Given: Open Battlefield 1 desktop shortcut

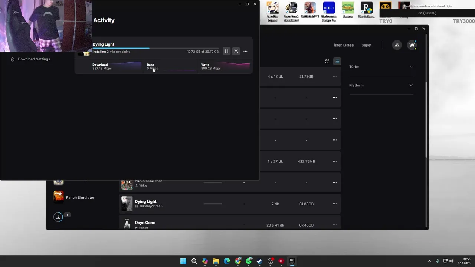Looking at the screenshot, I should tap(310, 10).
